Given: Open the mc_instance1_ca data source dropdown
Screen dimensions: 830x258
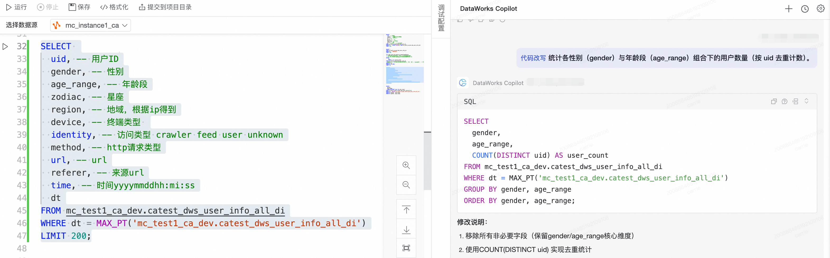Looking at the screenshot, I should pyautogui.click(x=91, y=25).
